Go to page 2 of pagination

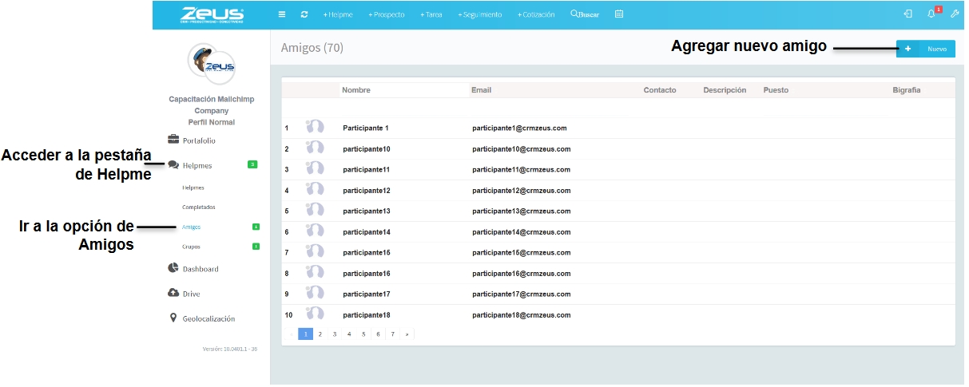(320, 334)
